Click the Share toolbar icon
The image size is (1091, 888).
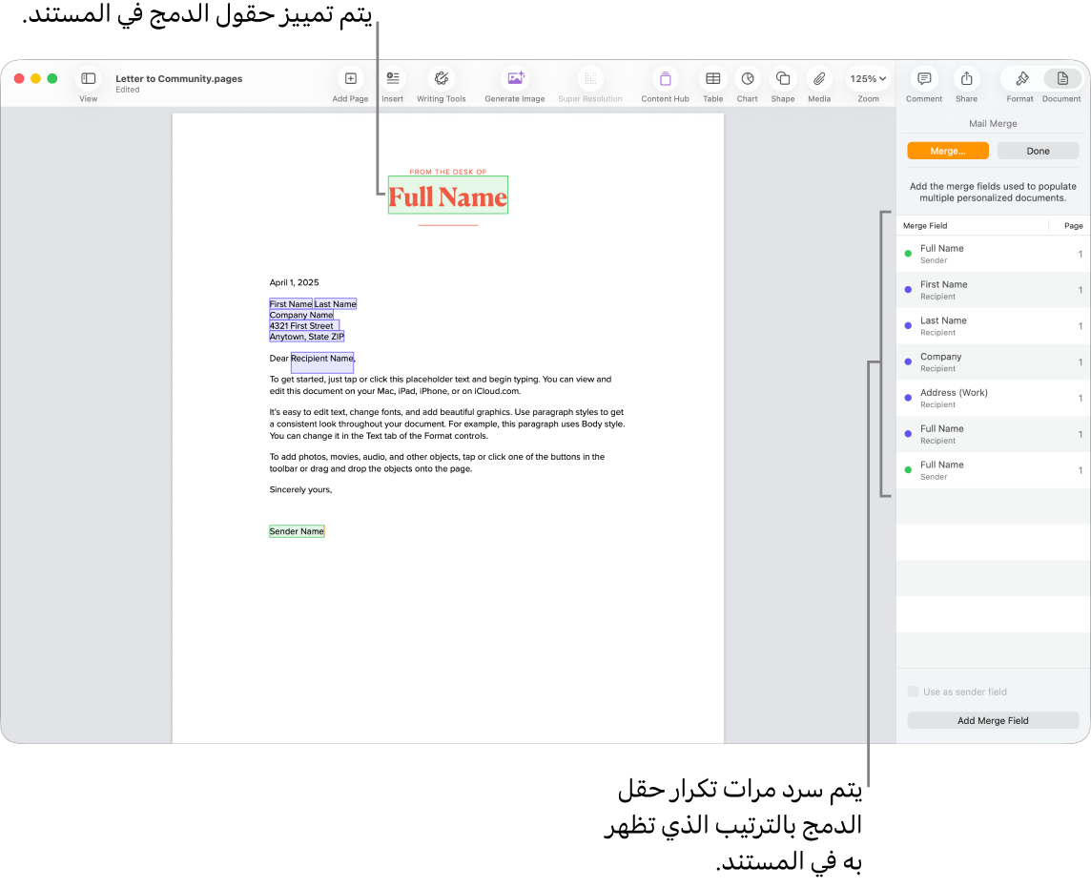tap(966, 78)
